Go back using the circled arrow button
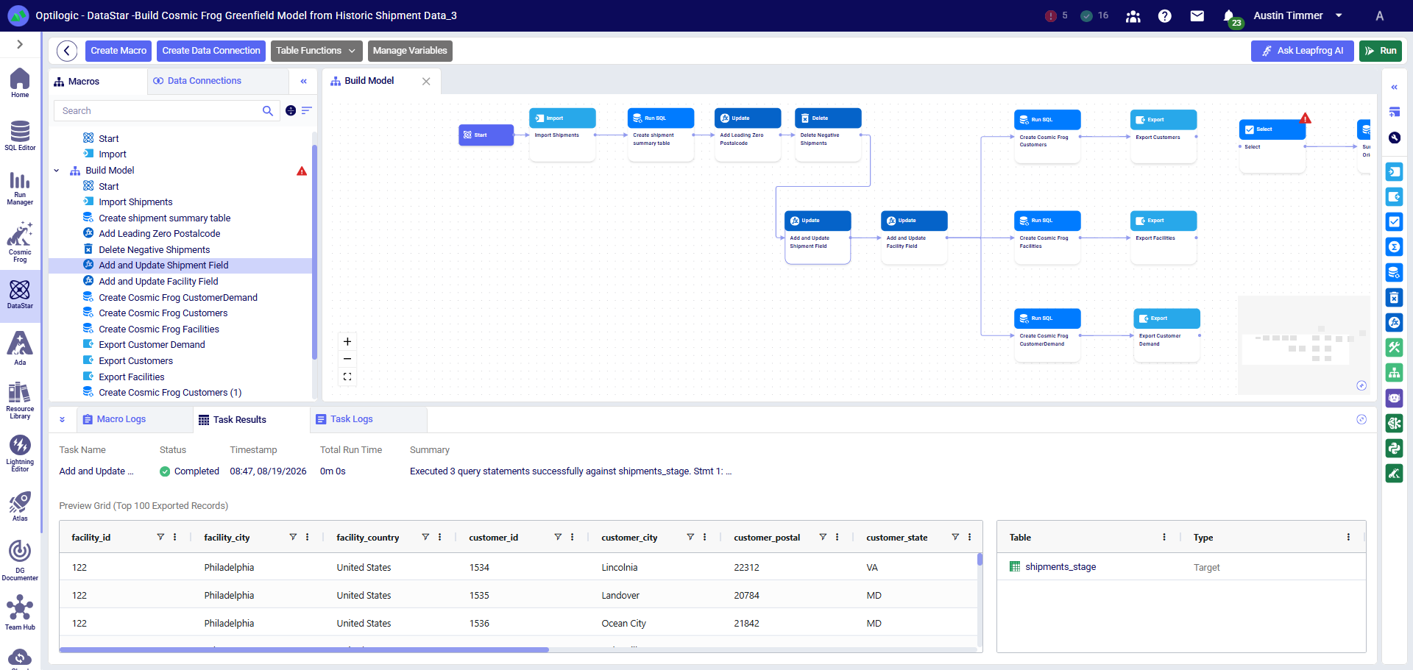 click(x=67, y=51)
